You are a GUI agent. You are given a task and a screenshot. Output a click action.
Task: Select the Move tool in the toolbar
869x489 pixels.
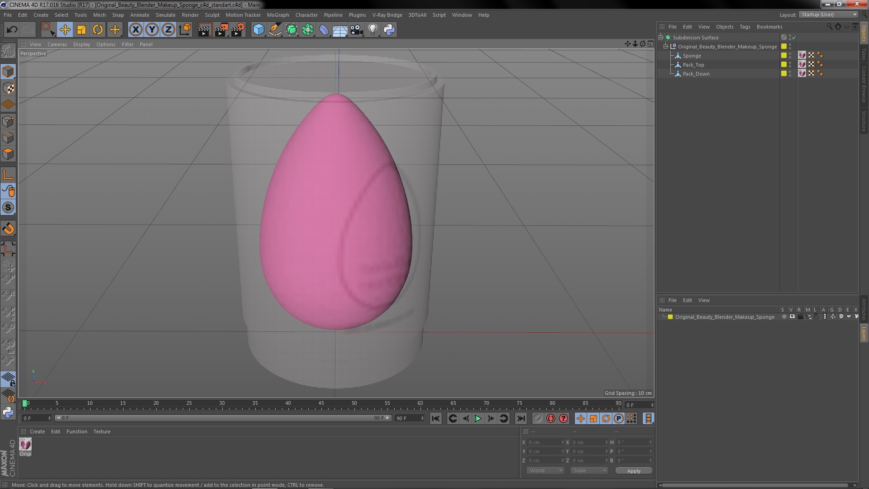click(65, 30)
